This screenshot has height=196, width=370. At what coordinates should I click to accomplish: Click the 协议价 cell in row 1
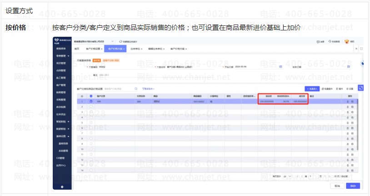coord(267,102)
